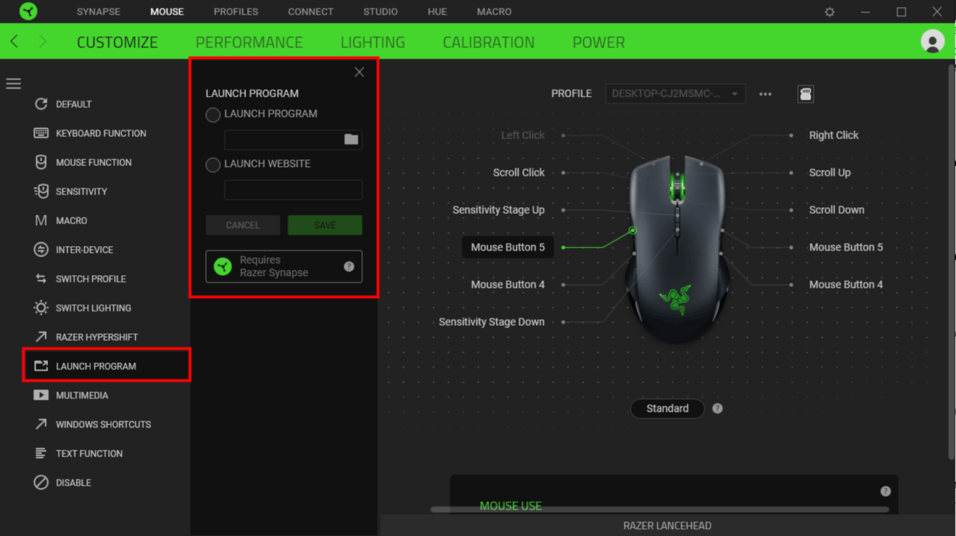Select the Right Click assignment
Screen dimensions: 956x536
click(x=833, y=135)
